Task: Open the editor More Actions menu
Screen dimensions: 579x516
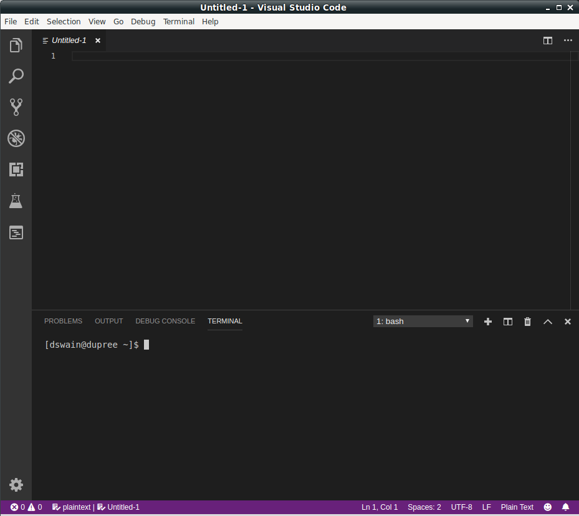Action: click(x=568, y=41)
